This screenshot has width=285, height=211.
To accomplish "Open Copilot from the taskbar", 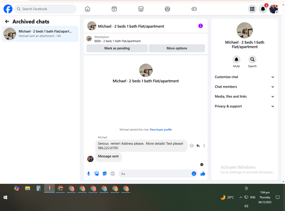I will tap(17, 188).
